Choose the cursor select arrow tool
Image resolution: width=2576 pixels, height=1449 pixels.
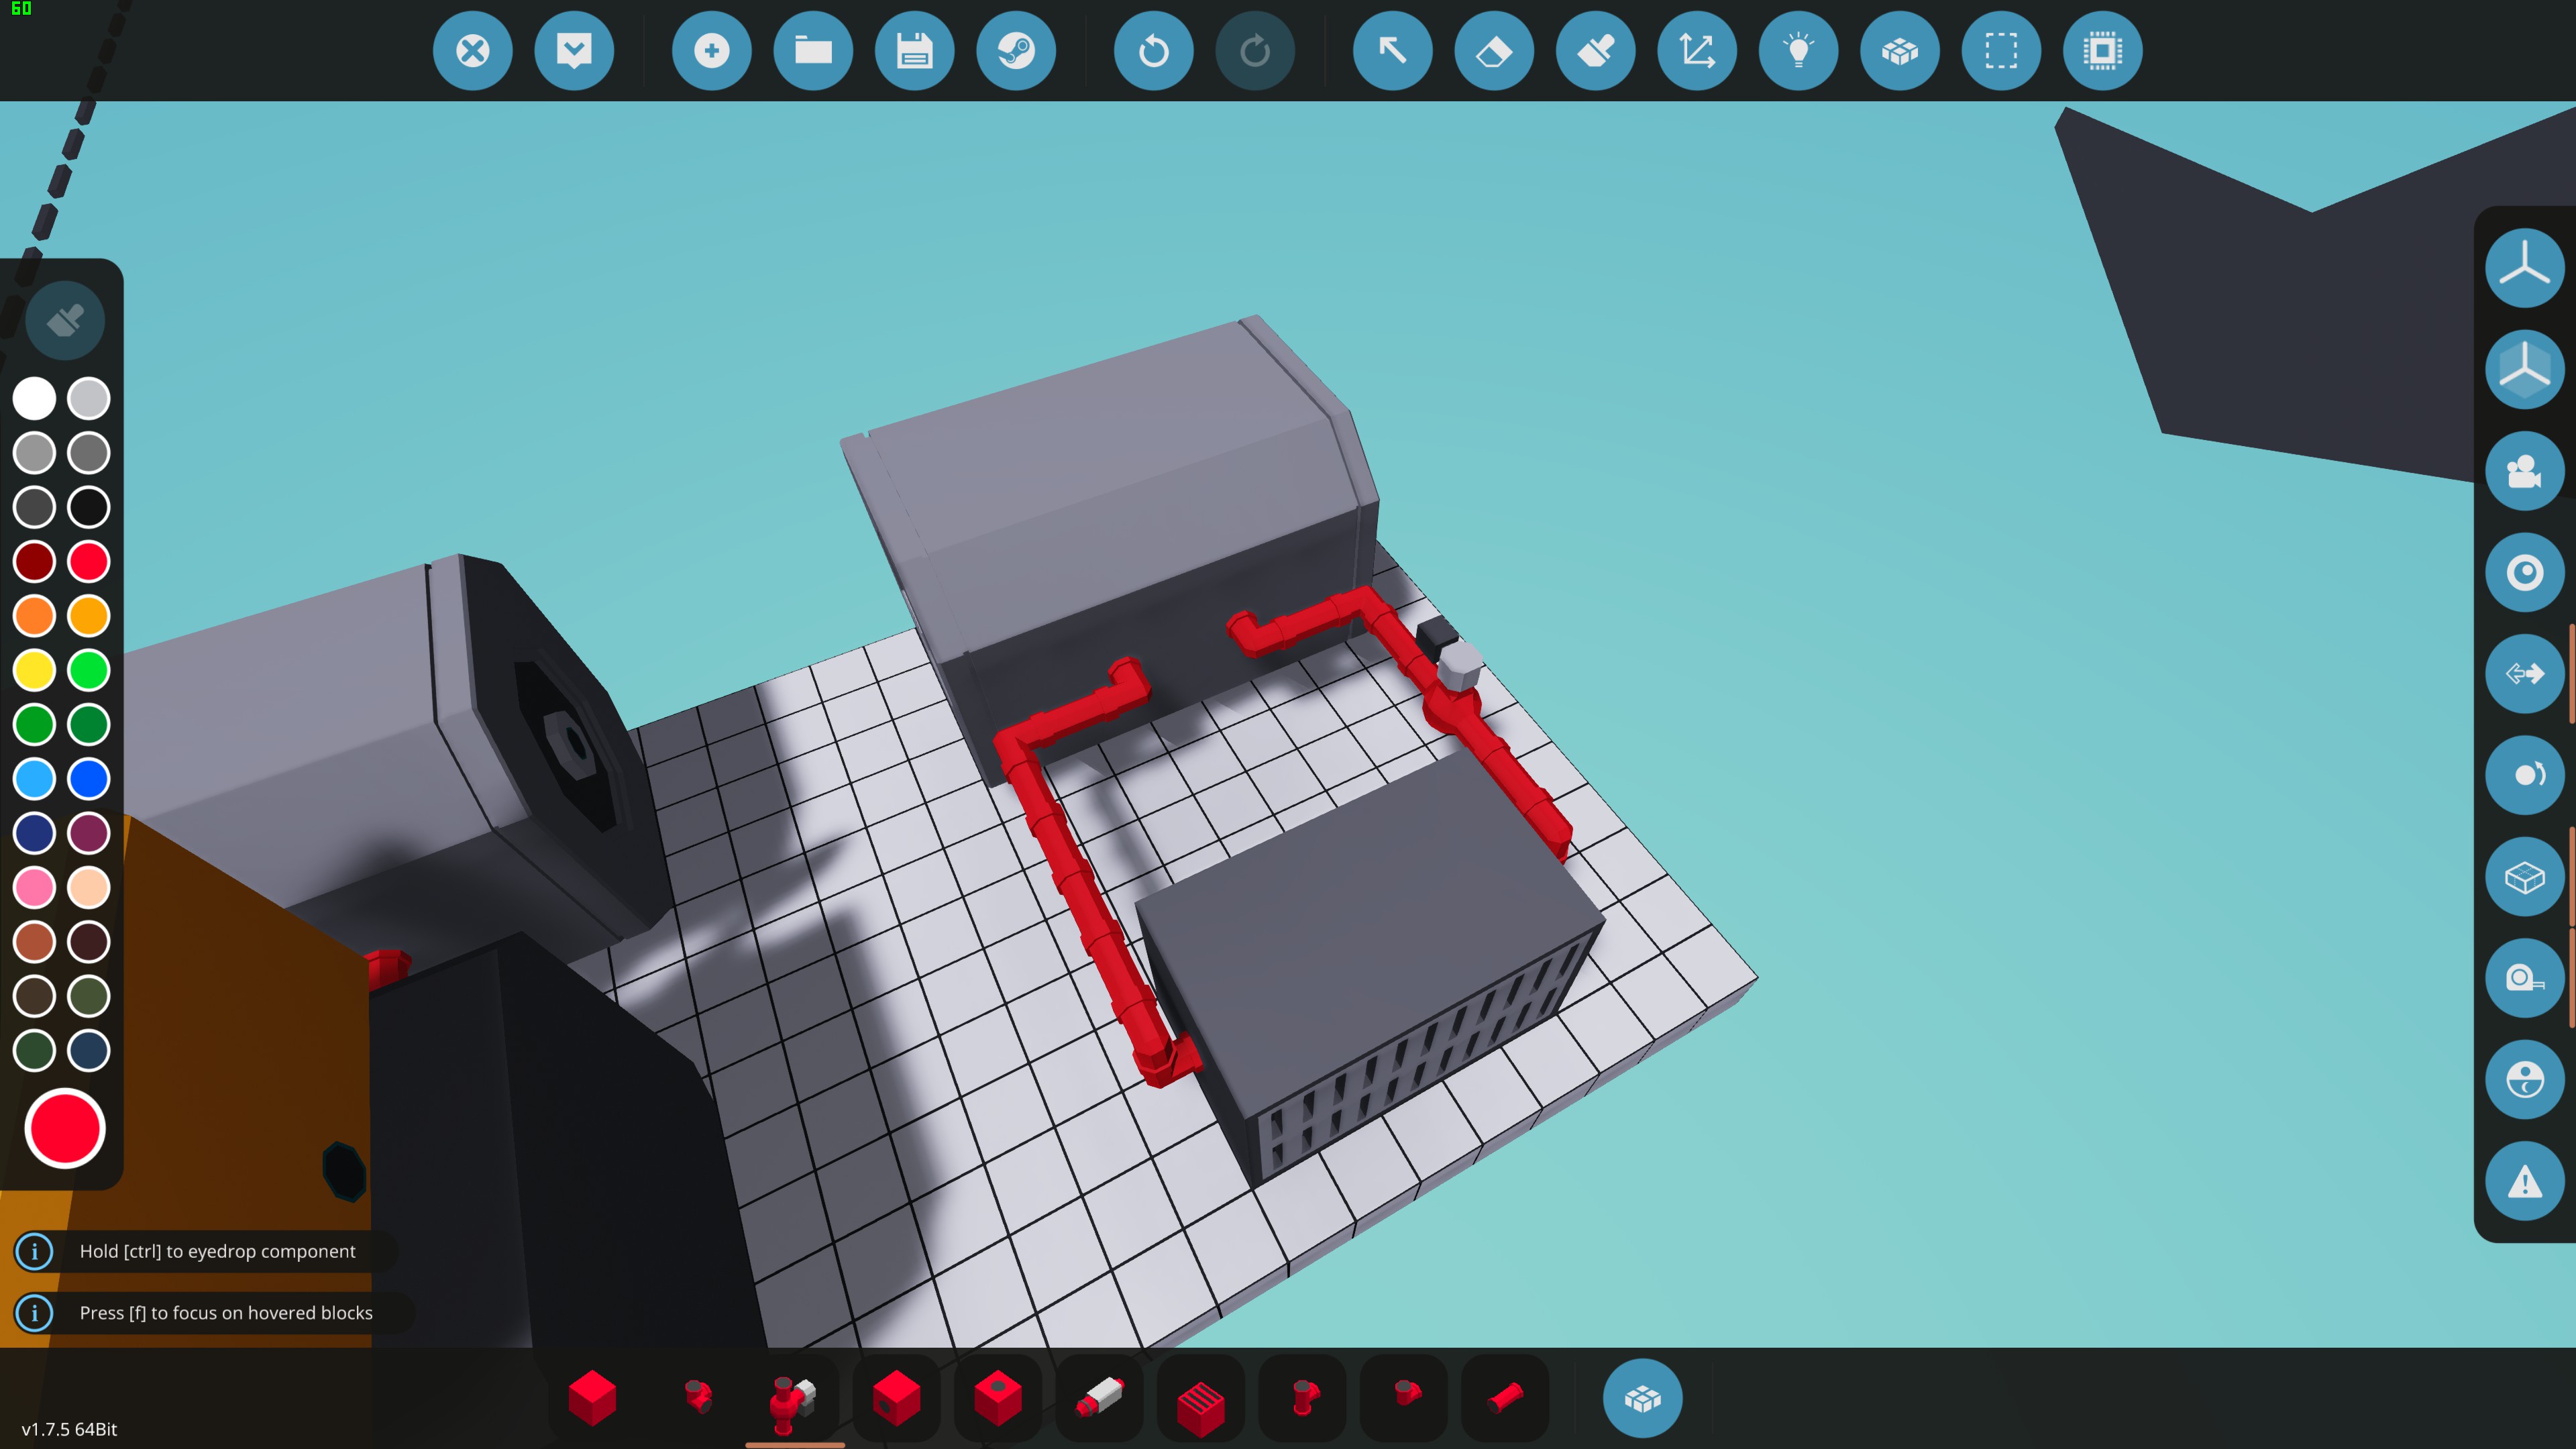pyautogui.click(x=1392, y=51)
